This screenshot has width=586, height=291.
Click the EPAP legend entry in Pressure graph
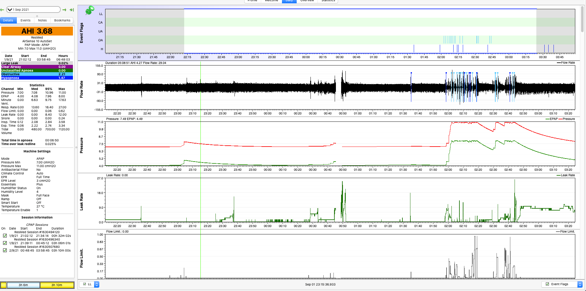coord(552,119)
